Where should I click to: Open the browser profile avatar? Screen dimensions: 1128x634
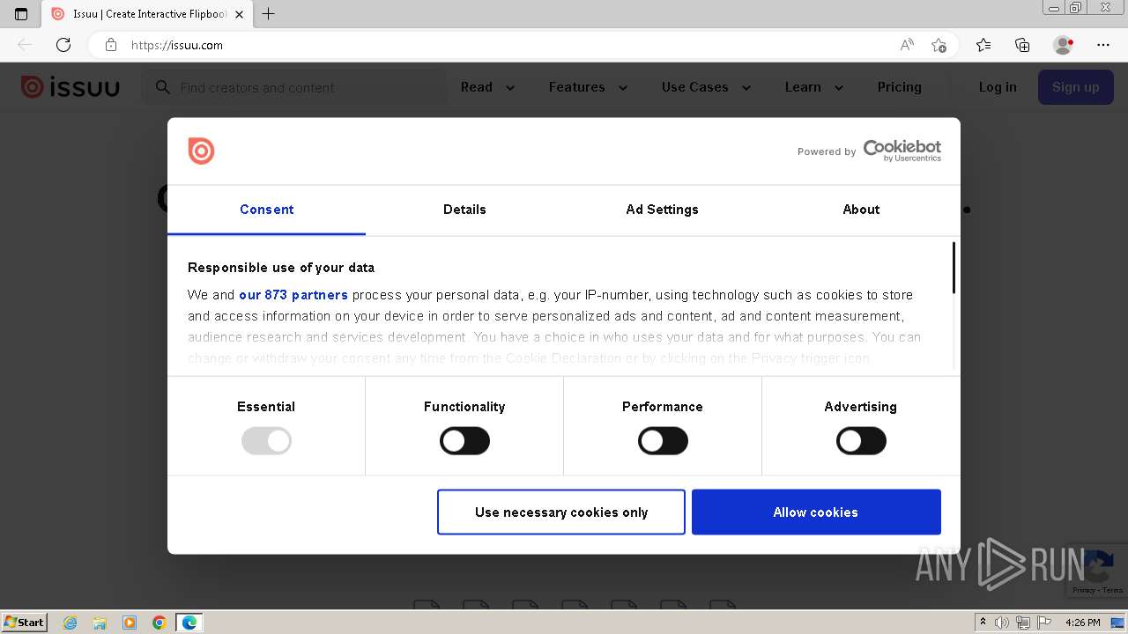click(x=1063, y=45)
